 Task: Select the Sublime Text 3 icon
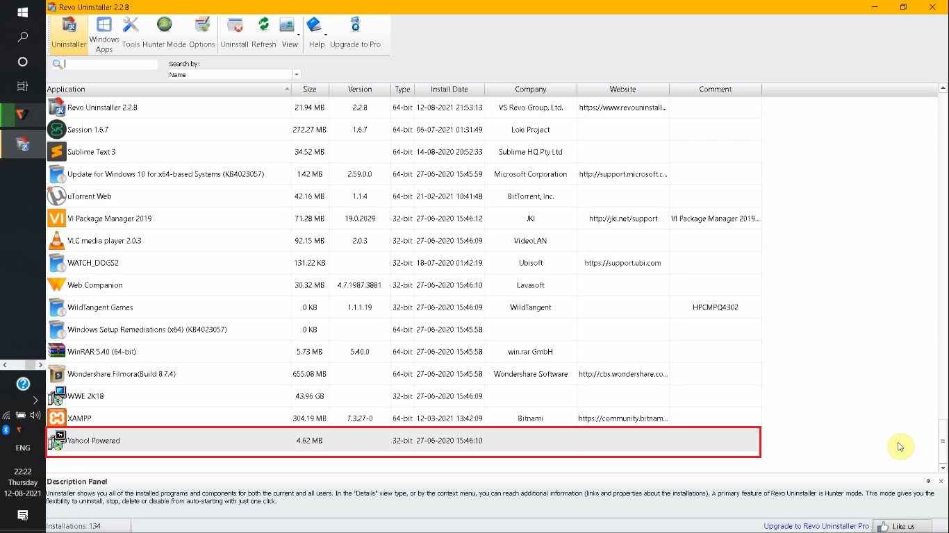pos(56,152)
